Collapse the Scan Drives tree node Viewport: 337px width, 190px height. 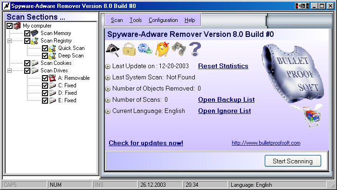coord(9,70)
